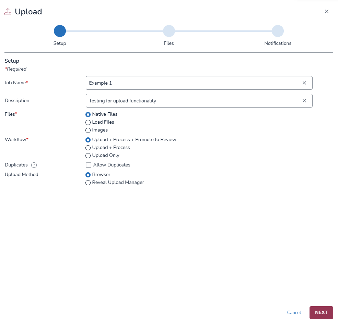Click into the Job Name input
Screen dimensions: 338x324
click(192, 83)
